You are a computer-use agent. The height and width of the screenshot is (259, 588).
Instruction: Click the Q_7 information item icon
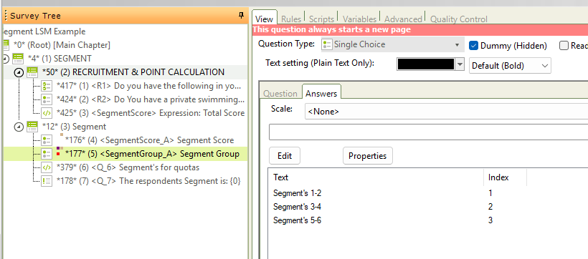point(47,181)
